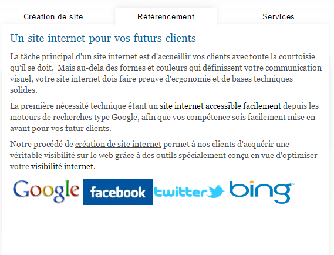
Task: Follow the "création de site internet" link
Action: pos(118,144)
